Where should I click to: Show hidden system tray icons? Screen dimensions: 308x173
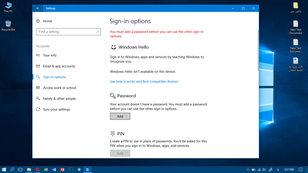248,170
